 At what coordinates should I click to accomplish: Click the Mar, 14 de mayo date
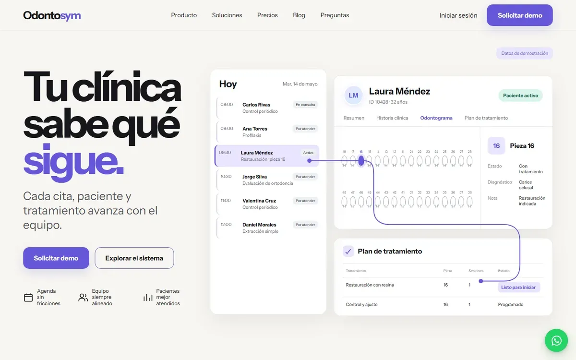pos(300,84)
